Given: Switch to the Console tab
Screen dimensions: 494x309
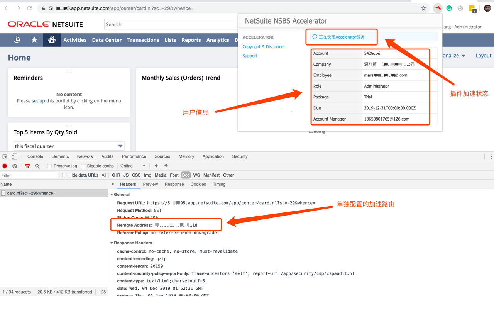Looking at the screenshot, I should 35,156.
